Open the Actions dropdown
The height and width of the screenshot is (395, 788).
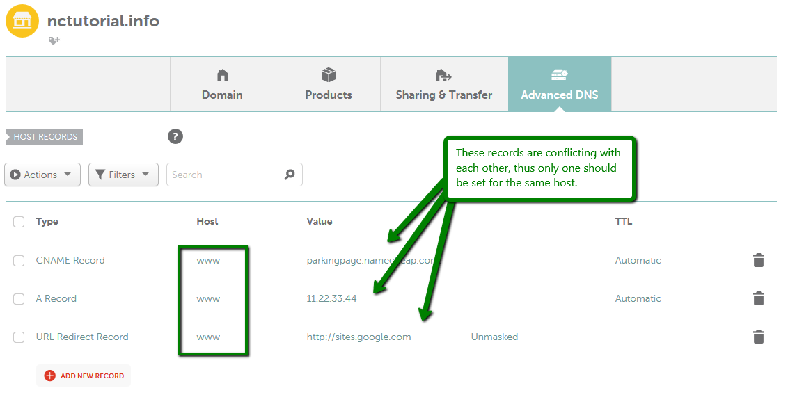point(42,175)
